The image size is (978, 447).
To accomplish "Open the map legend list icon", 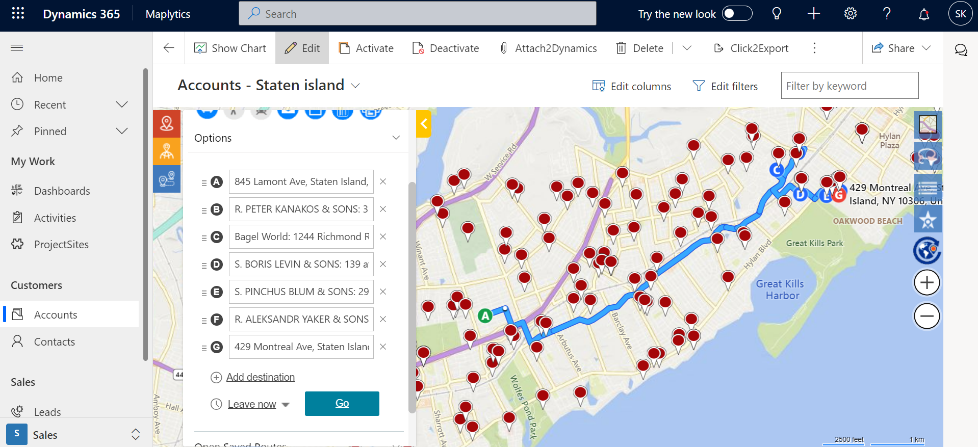I will click(x=928, y=188).
